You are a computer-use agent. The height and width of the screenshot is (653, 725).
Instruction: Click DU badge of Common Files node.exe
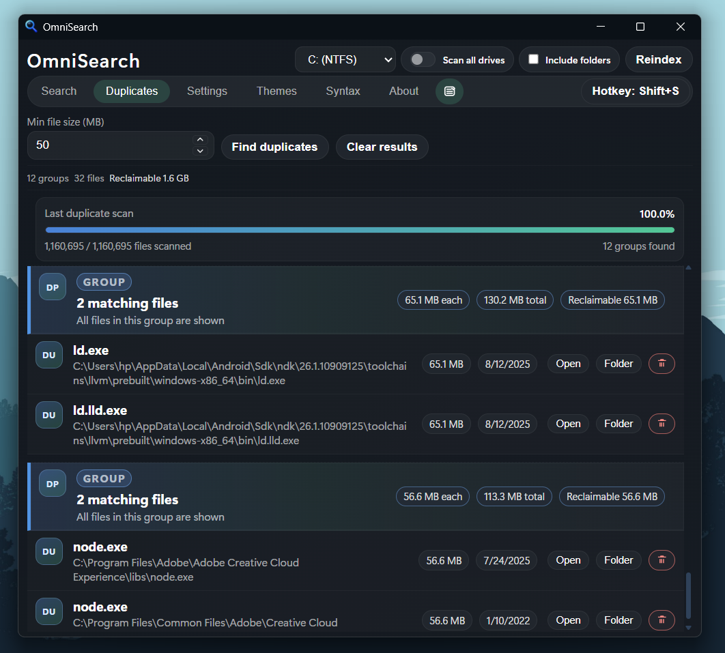49,611
